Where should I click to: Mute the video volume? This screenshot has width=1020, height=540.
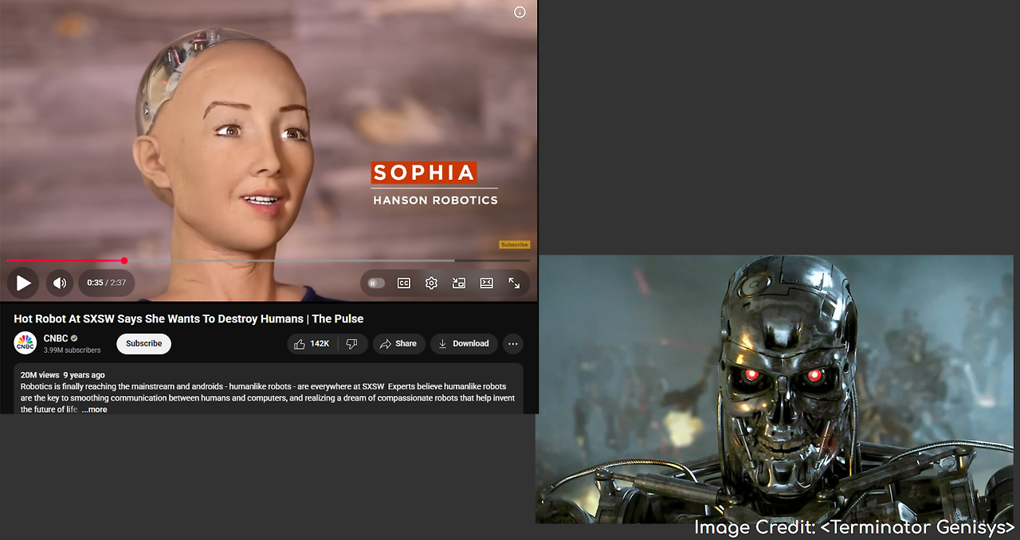point(59,283)
